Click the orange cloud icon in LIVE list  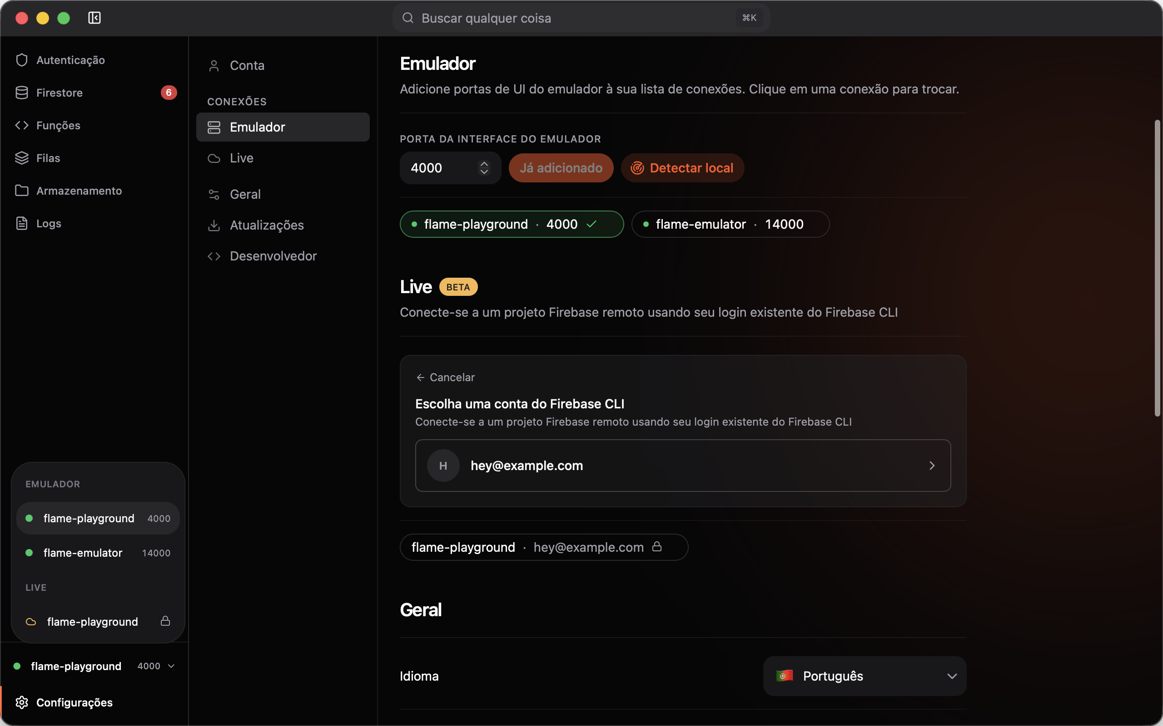coord(31,622)
